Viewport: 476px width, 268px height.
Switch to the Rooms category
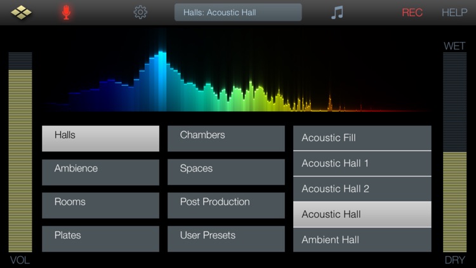[100, 205]
